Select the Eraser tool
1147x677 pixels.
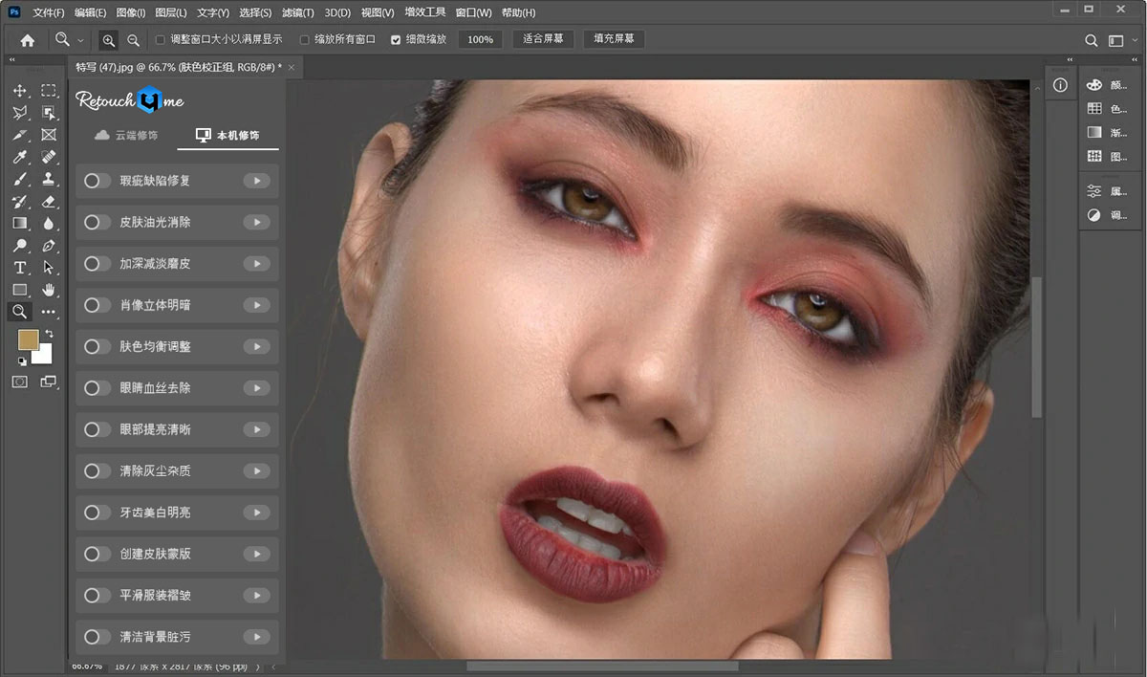(x=49, y=201)
